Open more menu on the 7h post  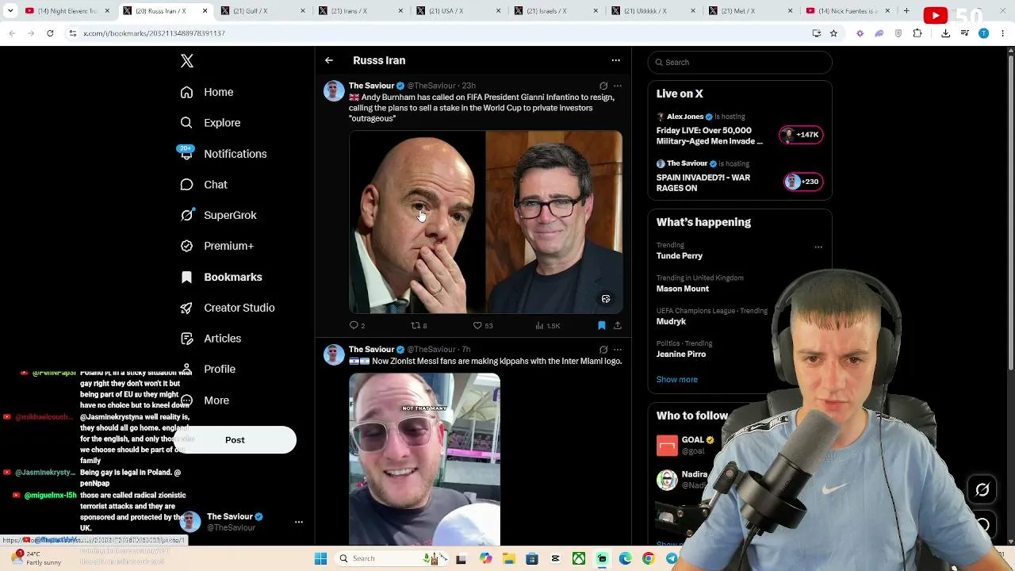618,350
